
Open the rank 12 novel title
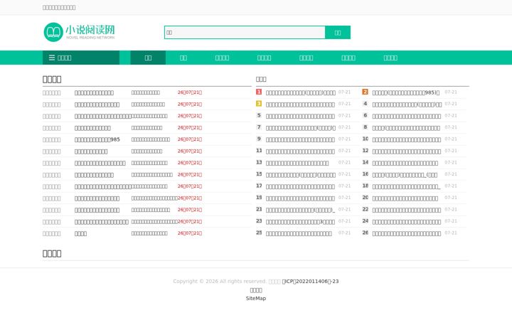[x=407, y=151]
